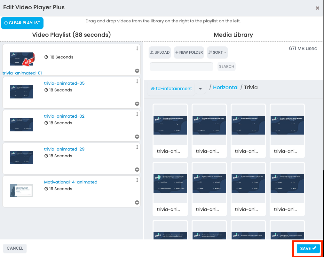Run the media library Search
This screenshot has height=257, width=324.
pyautogui.click(x=226, y=66)
